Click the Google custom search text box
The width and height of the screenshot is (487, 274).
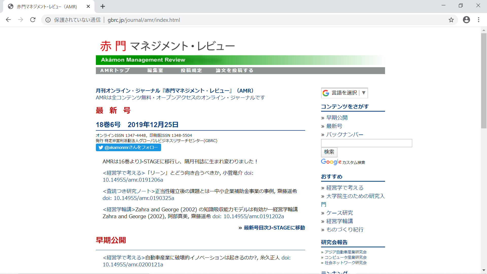(x=367, y=143)
